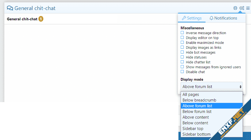Check Display images as links
The image size is (251, 140).
182,47
